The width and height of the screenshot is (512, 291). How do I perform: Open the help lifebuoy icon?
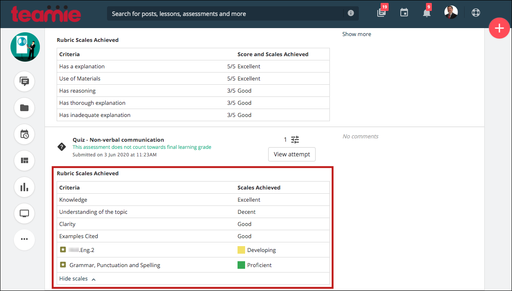pyautogui.click(x=475, y=12)
